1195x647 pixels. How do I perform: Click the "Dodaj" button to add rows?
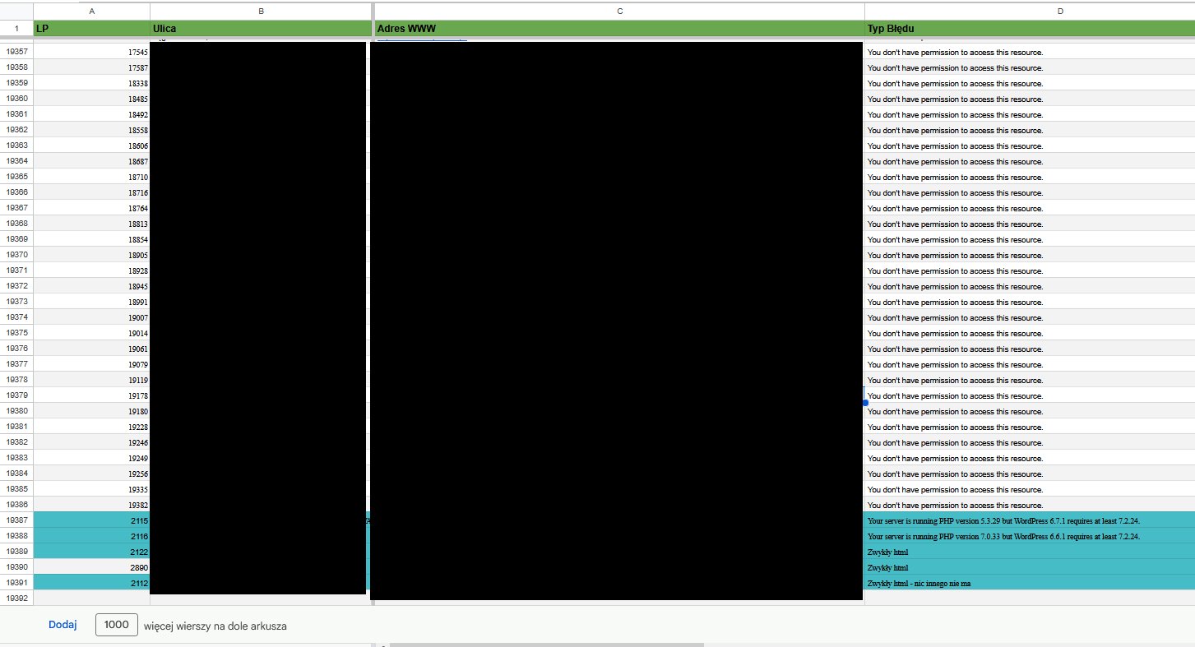(x=63, y=625)
